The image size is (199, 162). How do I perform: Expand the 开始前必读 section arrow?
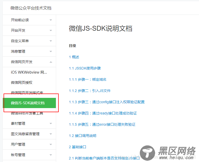click(51, 20)
